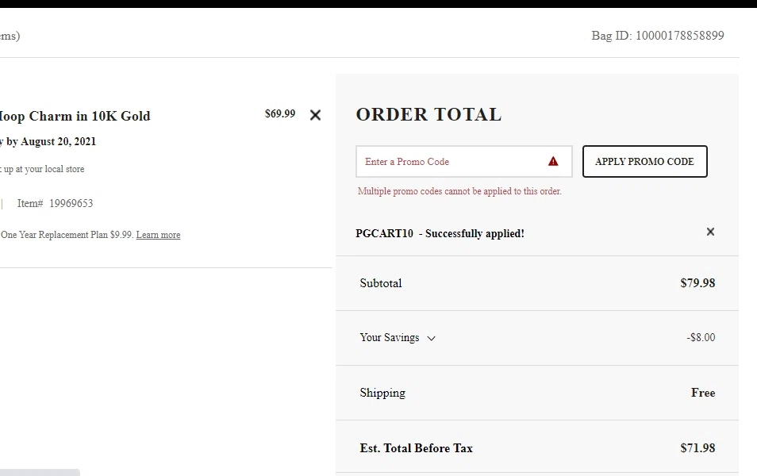The image size is (757, 476).
Task: Remove the PGCART10 promo code
Action: [x=710, y=232]
